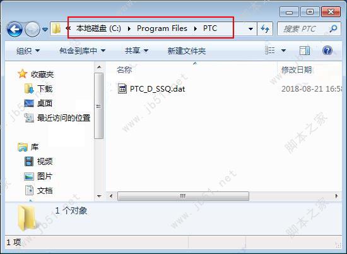Open the 包含到库中 menu
Viewport: 347px width, 254px height.
point(82,51)
